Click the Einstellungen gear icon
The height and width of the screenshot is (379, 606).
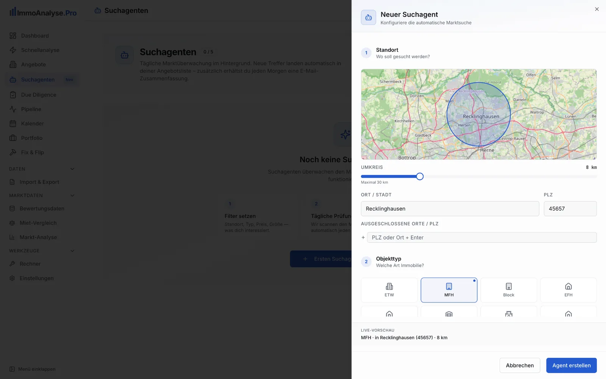point(12,278)
